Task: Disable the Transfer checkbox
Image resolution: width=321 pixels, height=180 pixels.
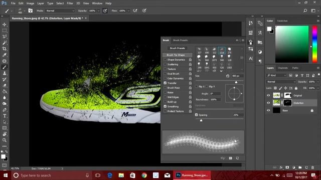Action: (x=165, y=83)
